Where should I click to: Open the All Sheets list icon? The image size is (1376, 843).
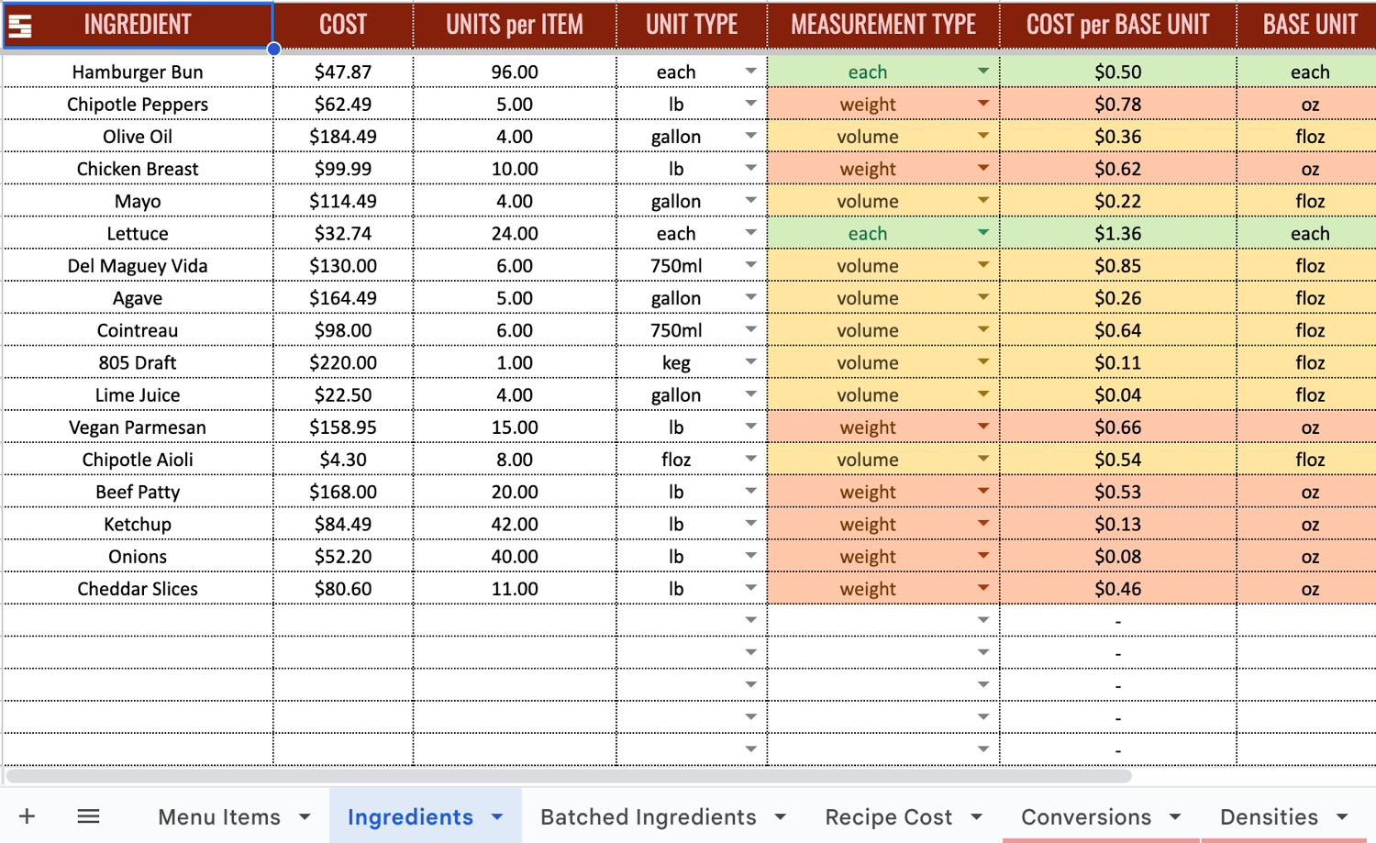point(88,816)
